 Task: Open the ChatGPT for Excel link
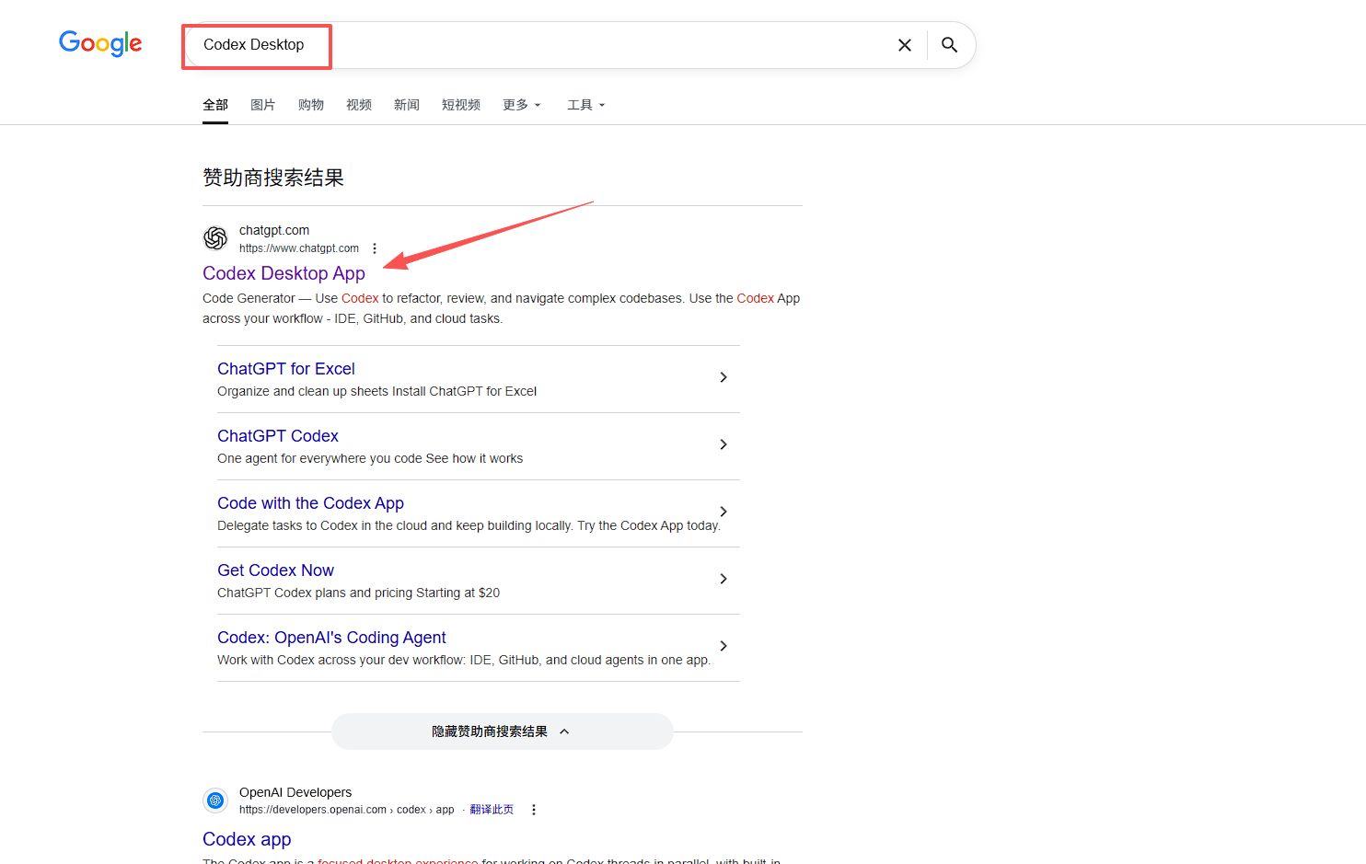[286, 369]
